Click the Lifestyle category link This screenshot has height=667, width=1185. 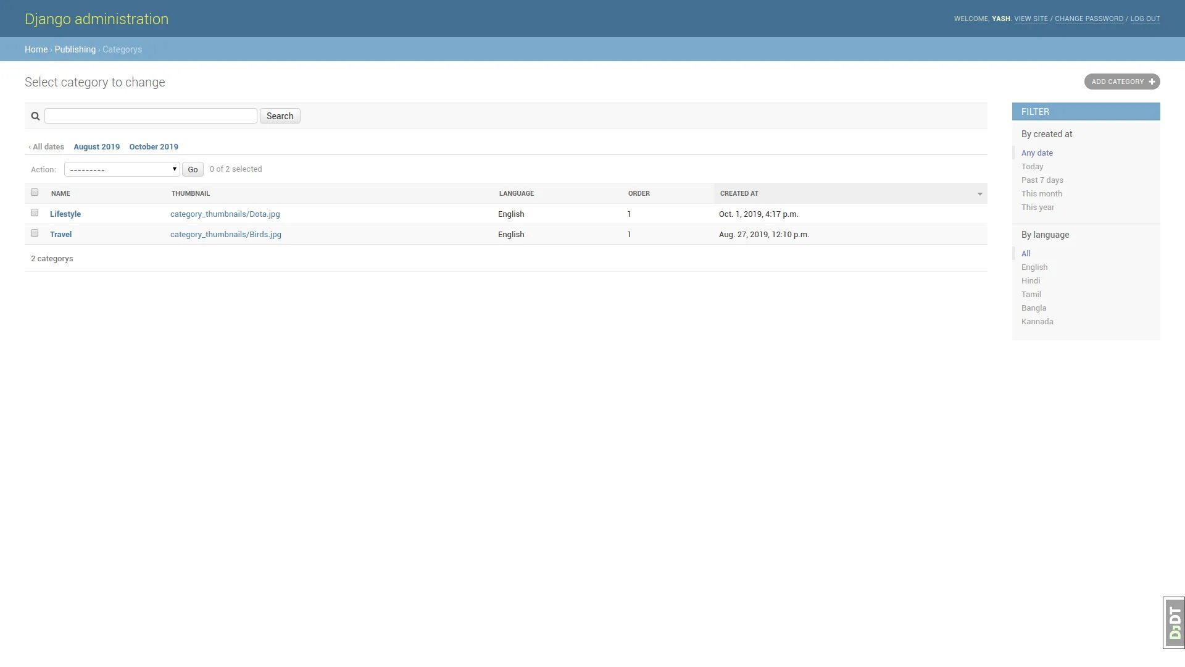coord(65,213)
